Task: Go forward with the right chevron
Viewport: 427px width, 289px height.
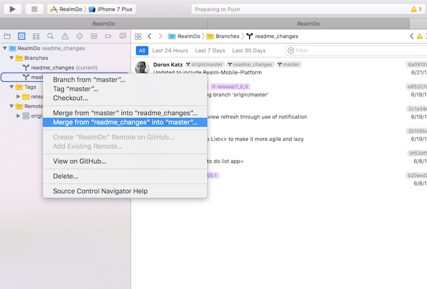Action: 160,36
